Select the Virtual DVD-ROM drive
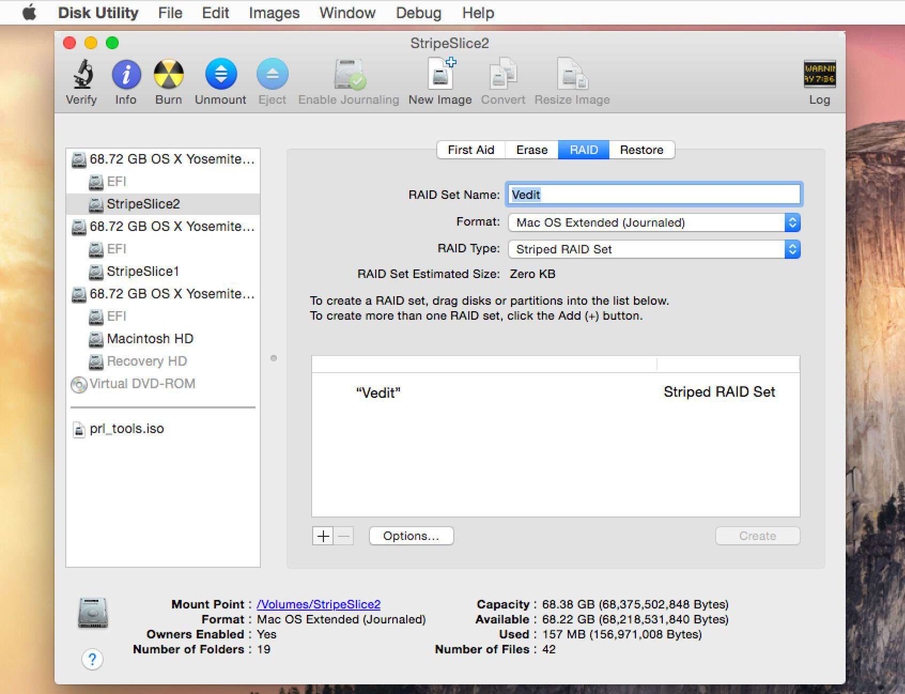This screenshot has height=694, width=905. (163, 383)
